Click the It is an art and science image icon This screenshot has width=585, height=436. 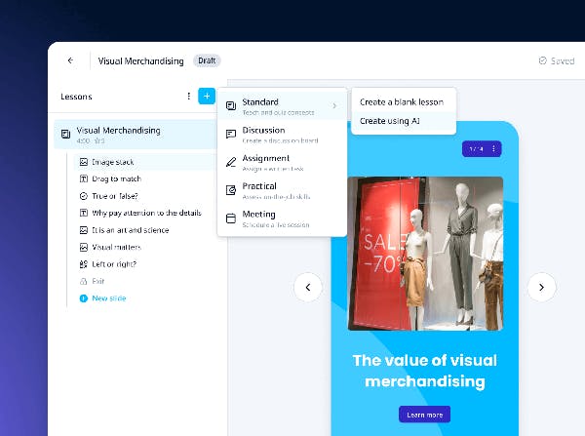click(84, 230)
